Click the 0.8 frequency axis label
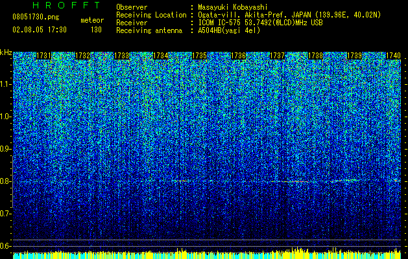This screenshot has height=259, width=408. tap(6, 181)
